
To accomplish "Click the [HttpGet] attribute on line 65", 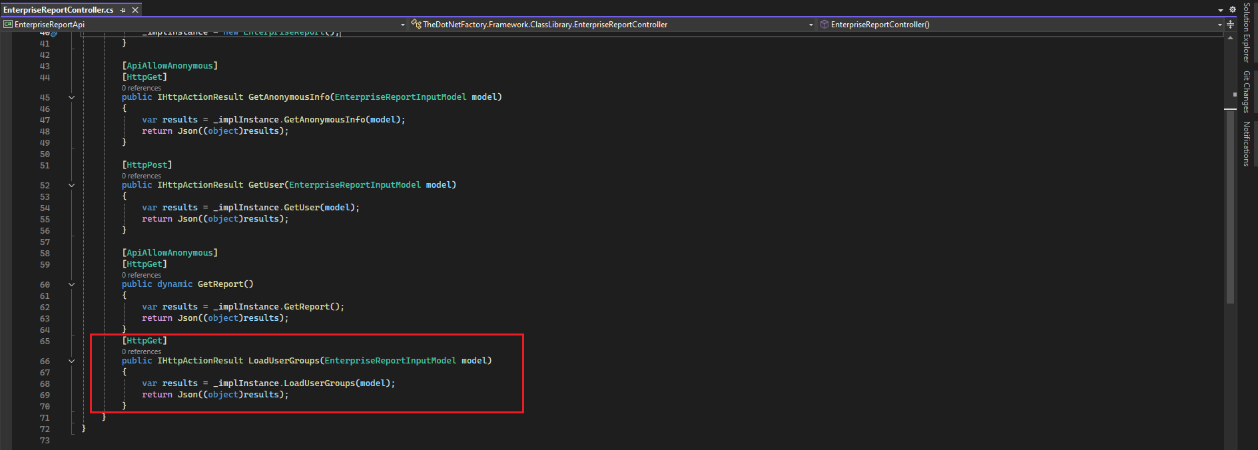I will tap(145, 341).
